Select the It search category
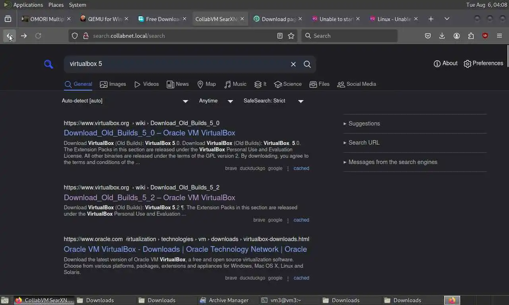This screenshot has height=305, width=509. 260,84
